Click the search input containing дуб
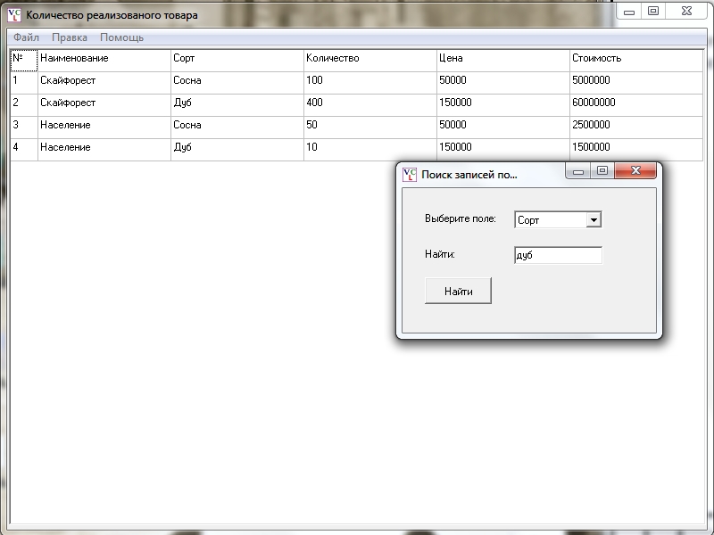This screenshot has width=714, height=535. click(559, 255)
